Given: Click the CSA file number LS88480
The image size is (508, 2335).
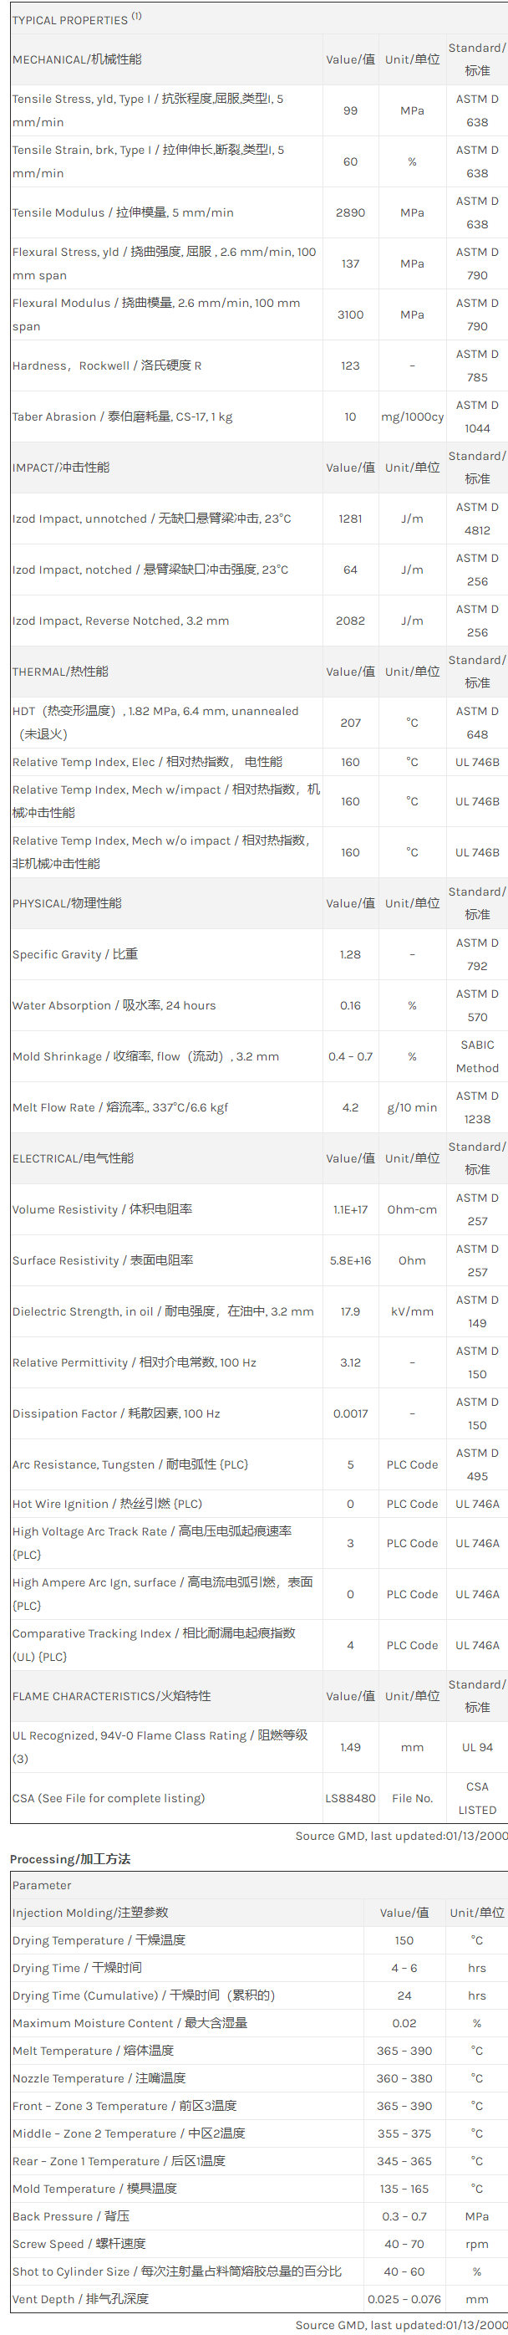Looking at the screenshot, I should pyautogui.click(x=350, y=1798).
